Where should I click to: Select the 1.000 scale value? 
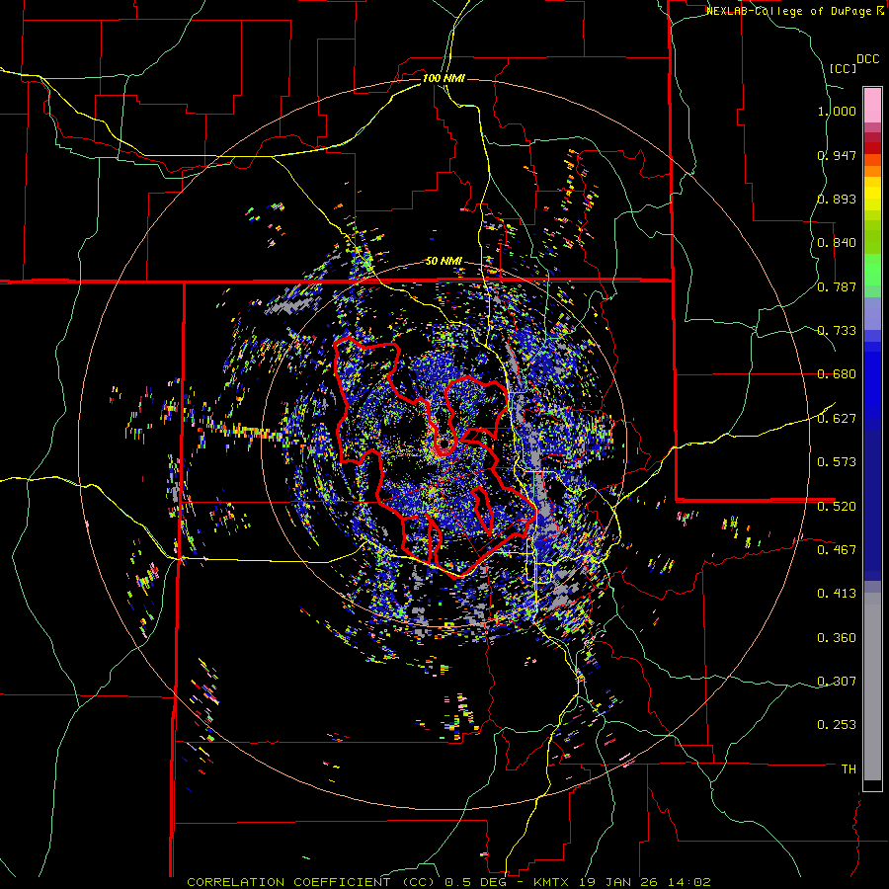837,111
